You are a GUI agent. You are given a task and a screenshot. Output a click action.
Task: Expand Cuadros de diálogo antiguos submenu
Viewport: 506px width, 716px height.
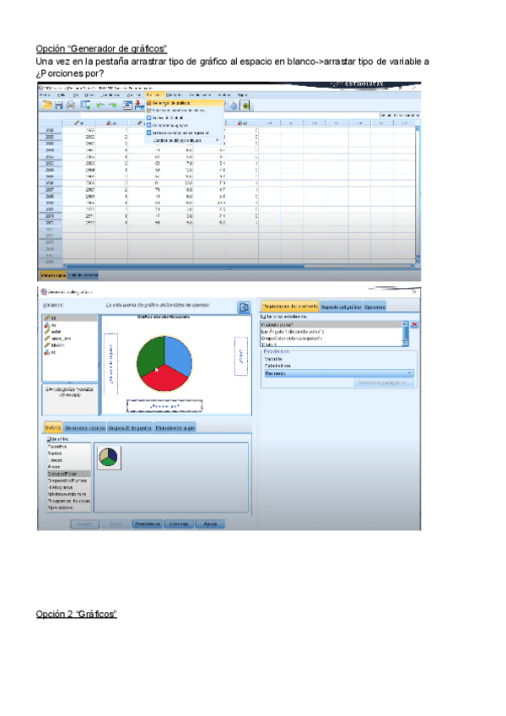click(x=182, y=140)
